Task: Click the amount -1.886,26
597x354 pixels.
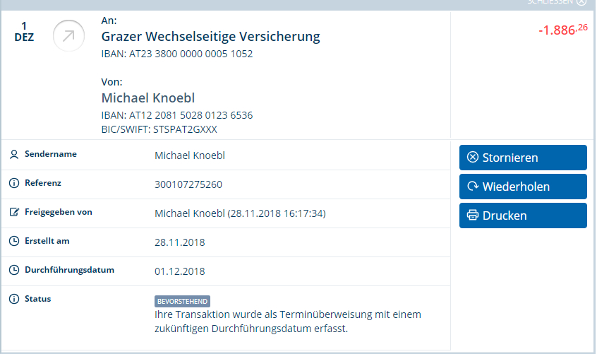Action: (x=563, y=30)
